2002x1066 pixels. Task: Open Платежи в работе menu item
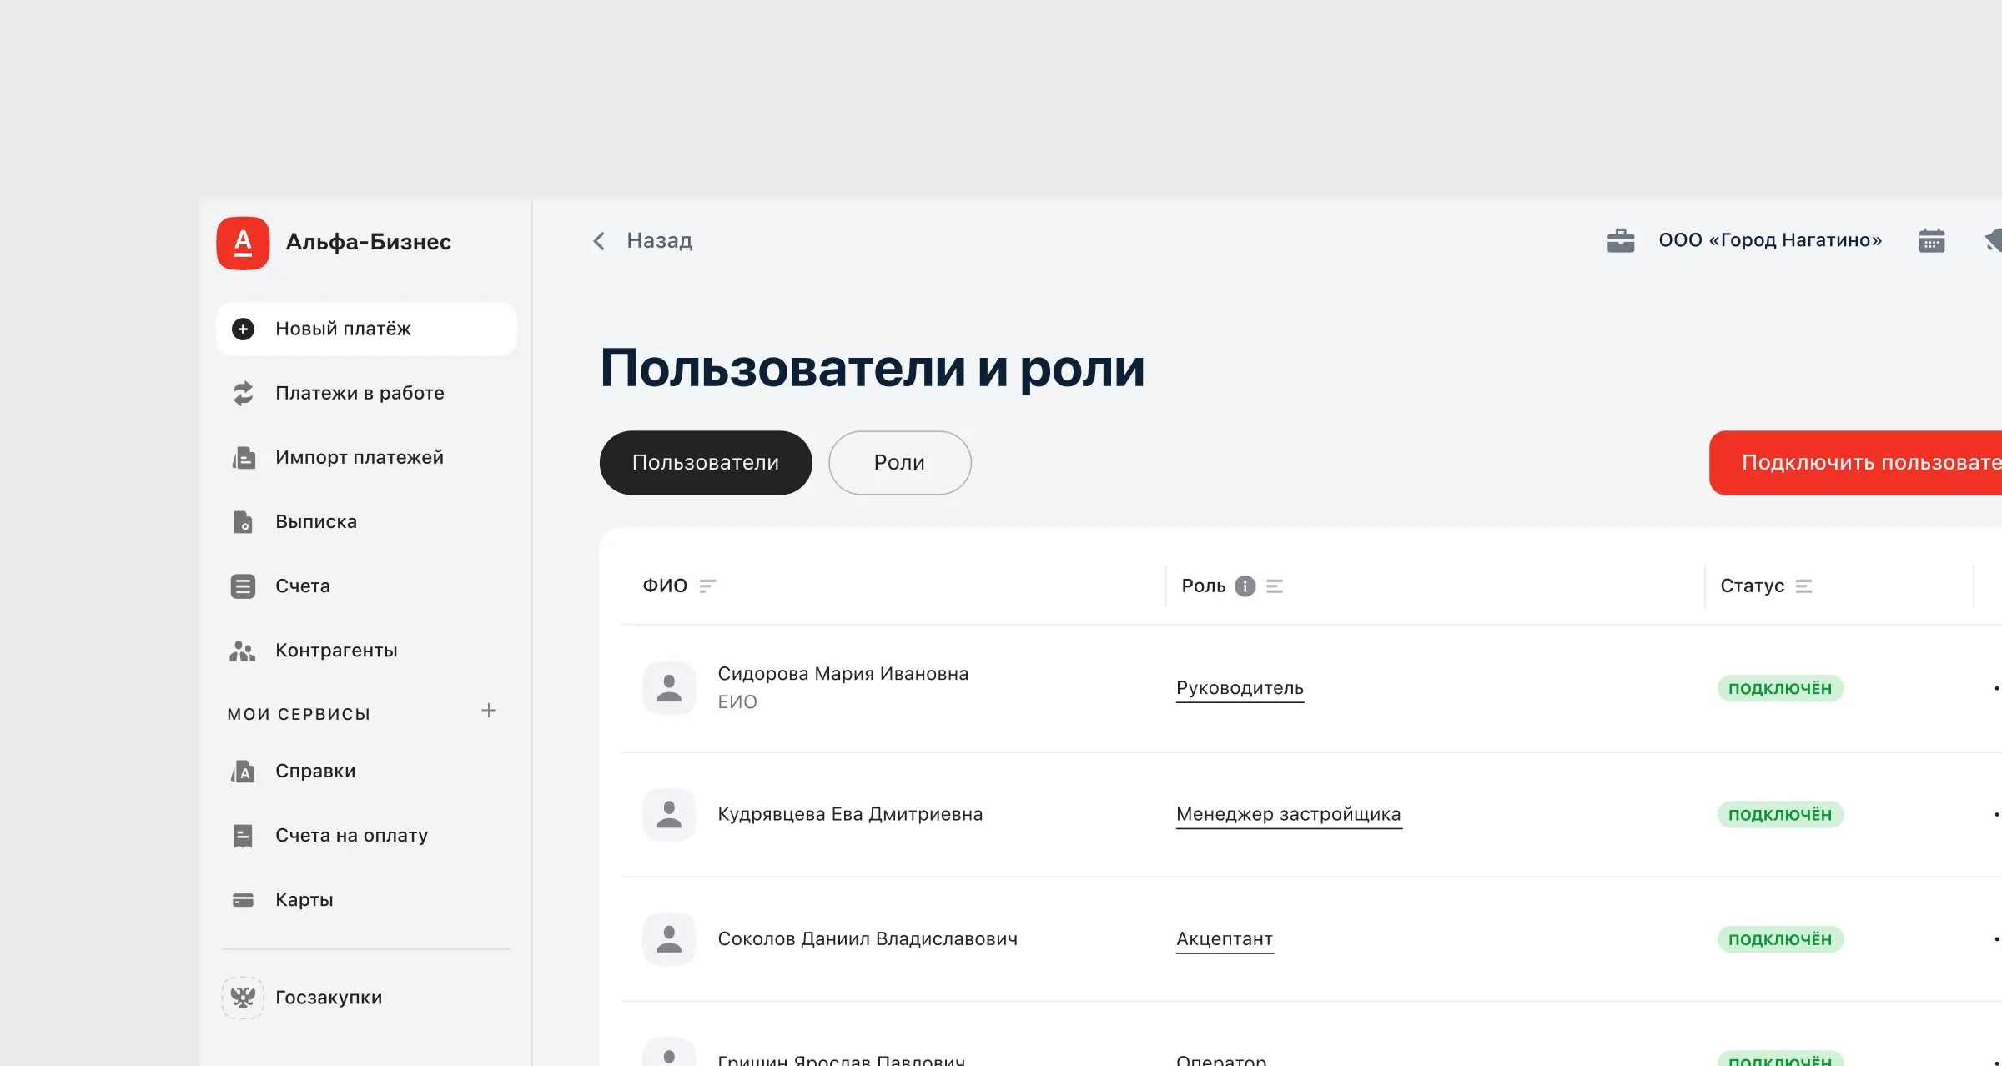pyautogui.click(x=359, y=393)
